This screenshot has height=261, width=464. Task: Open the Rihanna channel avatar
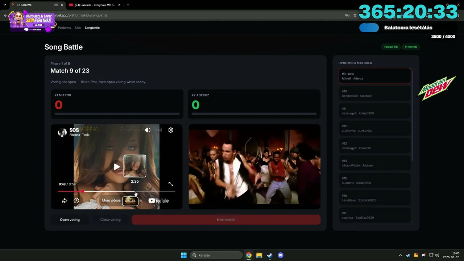(x=62, y=132)
